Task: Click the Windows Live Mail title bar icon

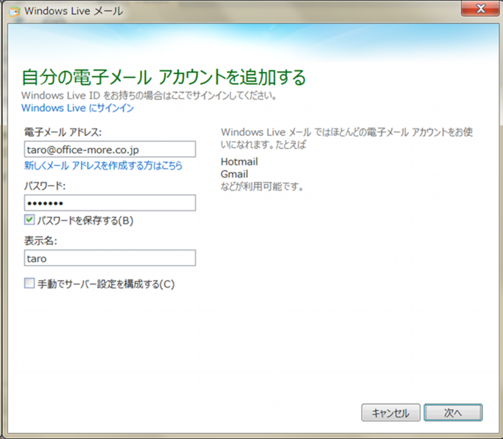Action: (x=14, y=12)
